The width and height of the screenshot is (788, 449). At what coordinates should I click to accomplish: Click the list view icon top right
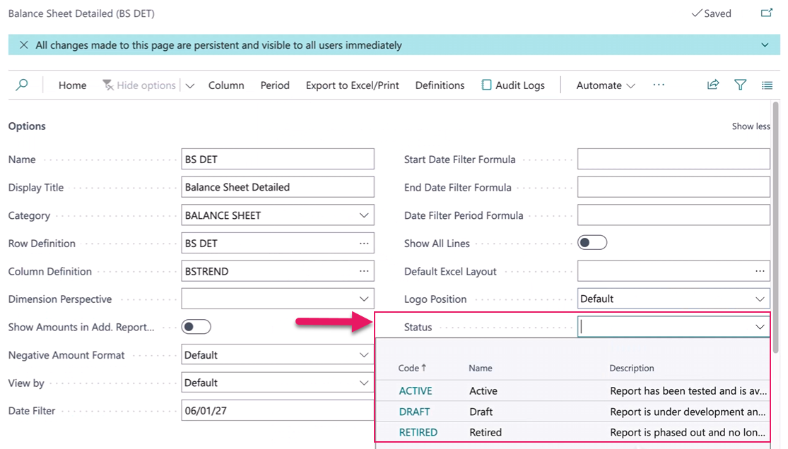767,84
